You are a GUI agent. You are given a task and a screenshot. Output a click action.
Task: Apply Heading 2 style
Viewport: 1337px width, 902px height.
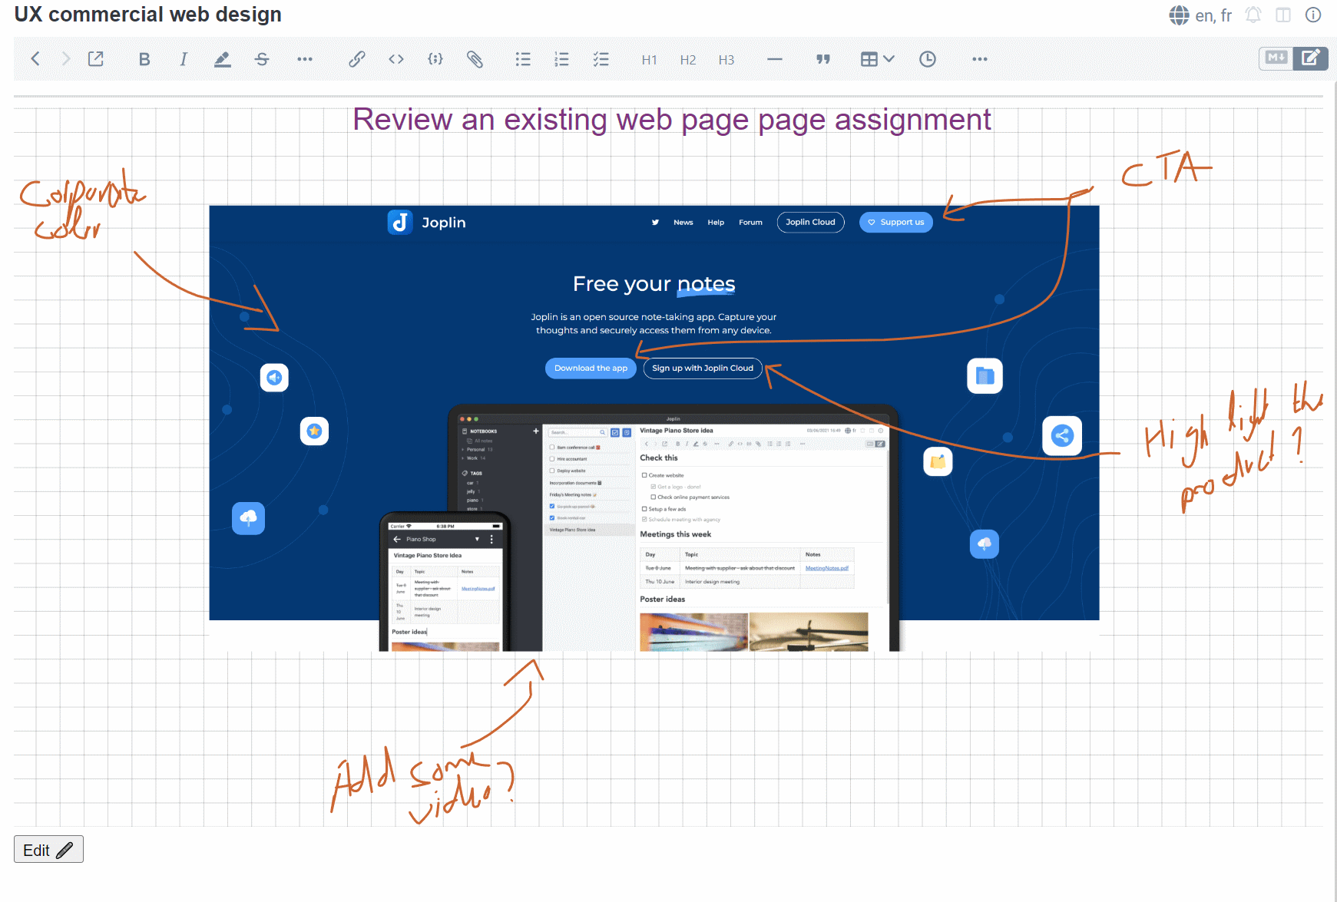click(x=688, y=59)
